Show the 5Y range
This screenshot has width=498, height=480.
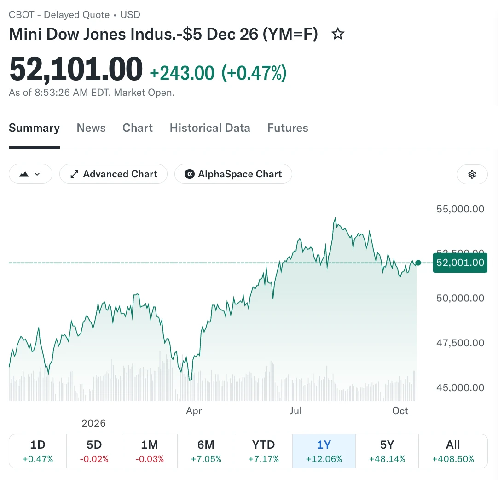[387, 451]
